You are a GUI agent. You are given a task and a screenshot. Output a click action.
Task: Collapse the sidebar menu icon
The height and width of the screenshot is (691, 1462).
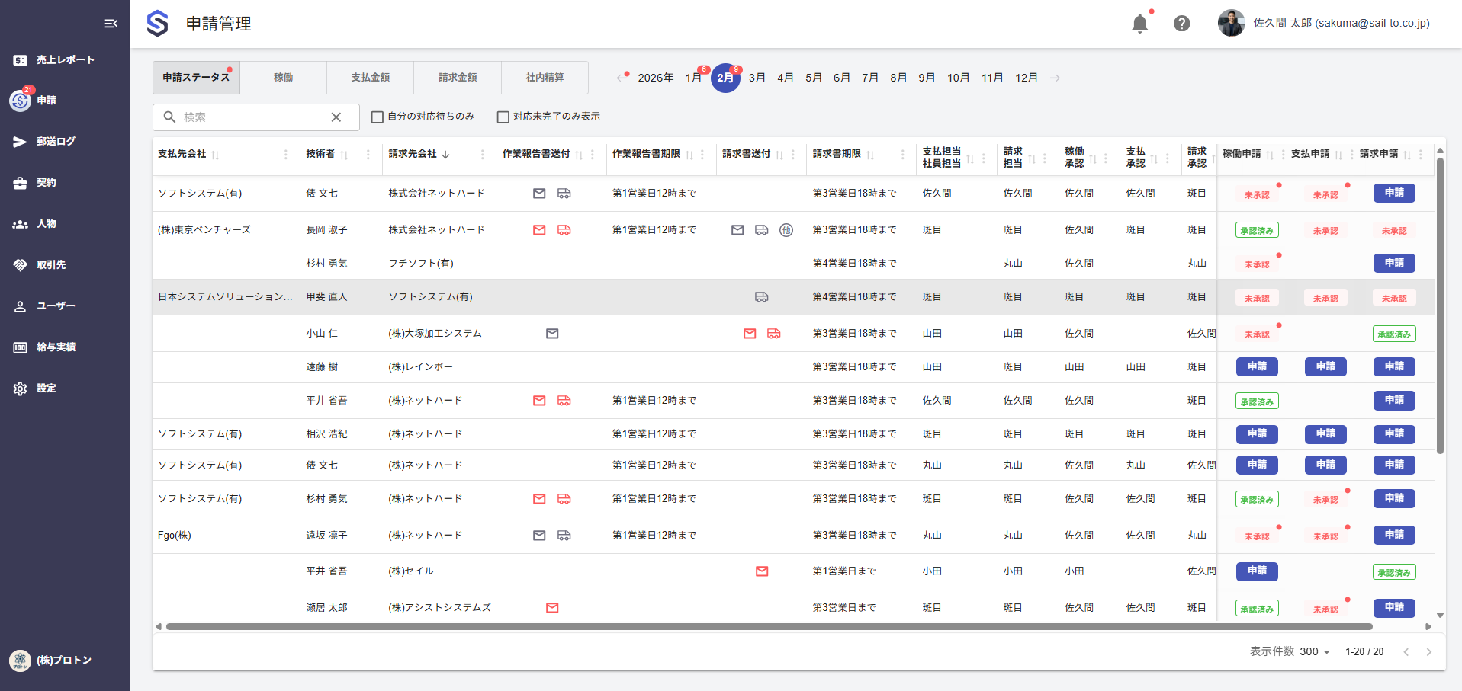point(111,24)
